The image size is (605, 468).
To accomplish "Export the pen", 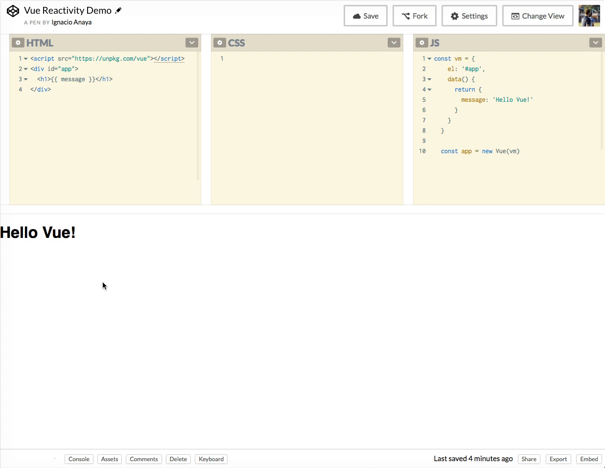I will tap(558, 459).
